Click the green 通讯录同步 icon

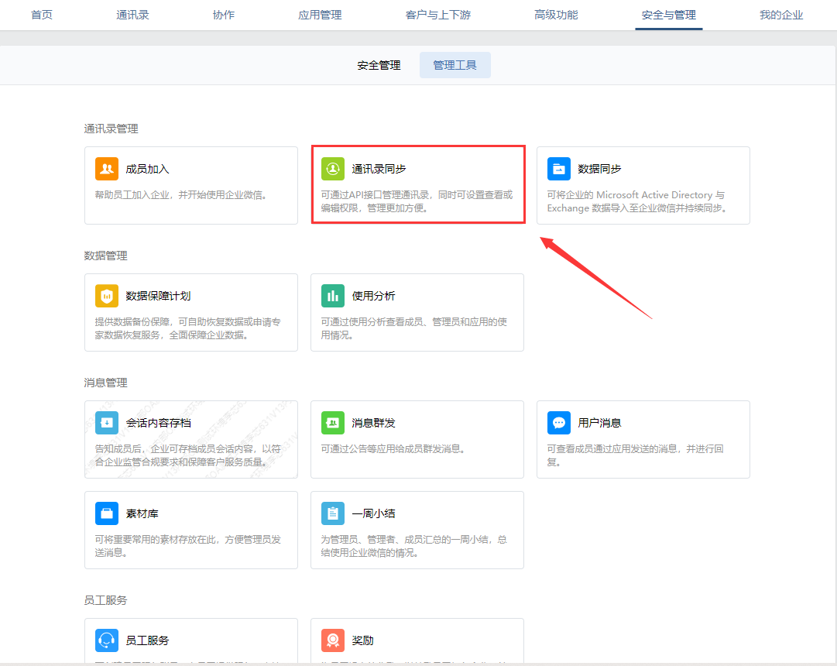333,169
